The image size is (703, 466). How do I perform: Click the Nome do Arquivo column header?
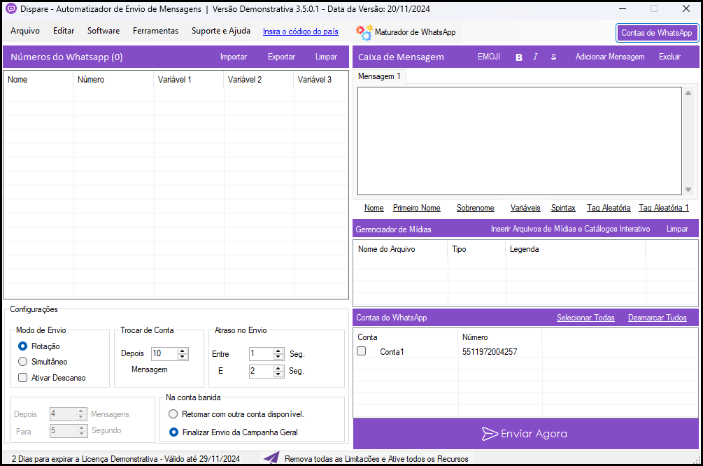coord(401,249)
